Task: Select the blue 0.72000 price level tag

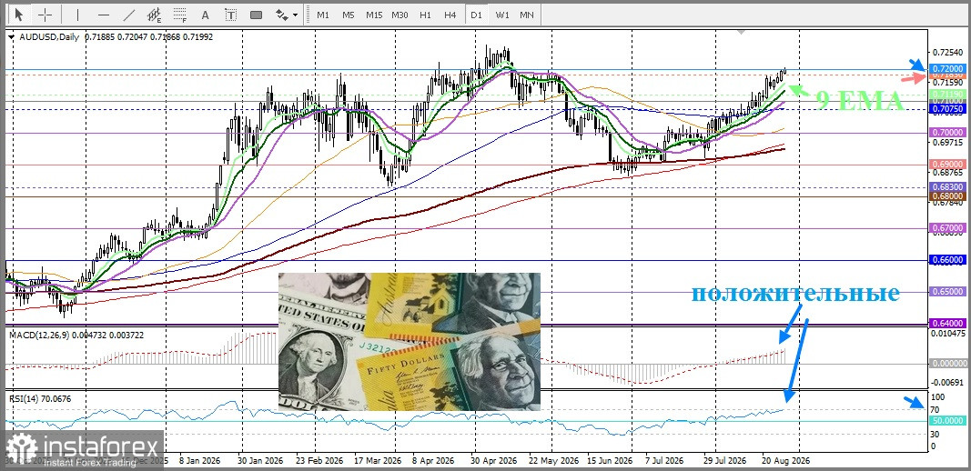Action: click(947, 68)
